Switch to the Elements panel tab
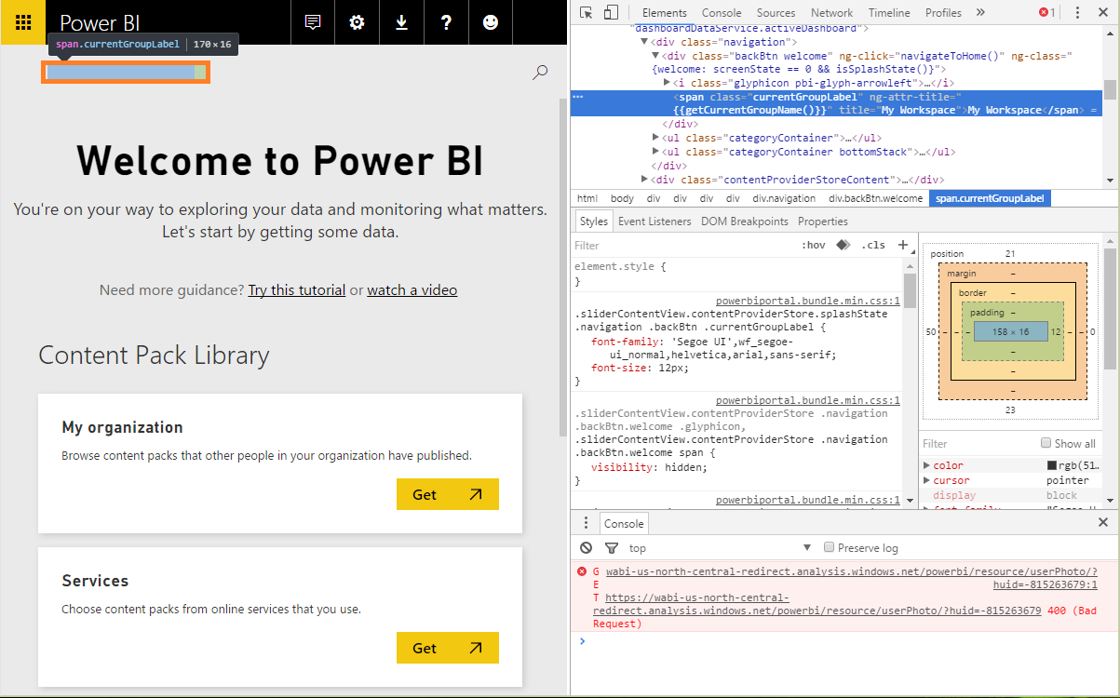Image resolution: width=1120 pixels, height=698 pixels. (665, 12)
